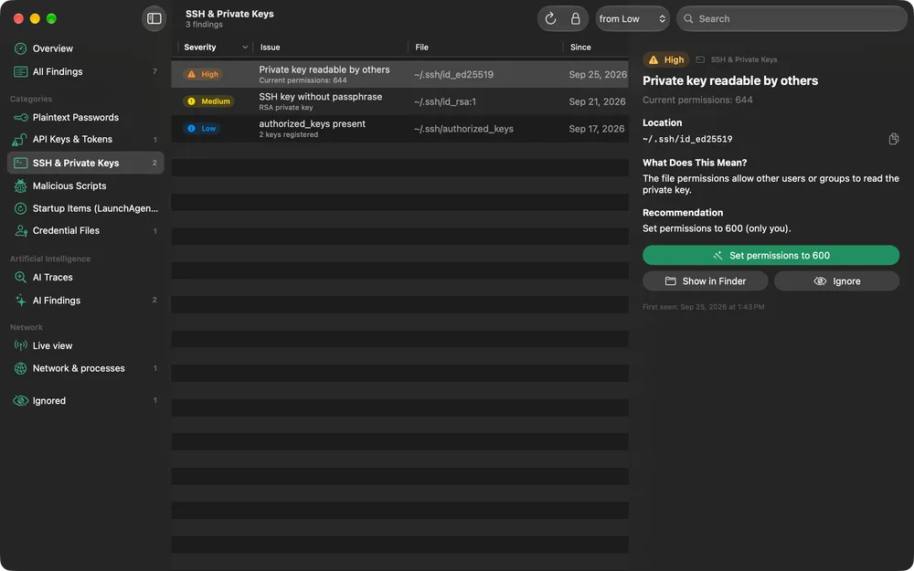This screenshot has height=571, width=914.
Task: Open Overview in sidebar
Action: click(x=86, y=48)
